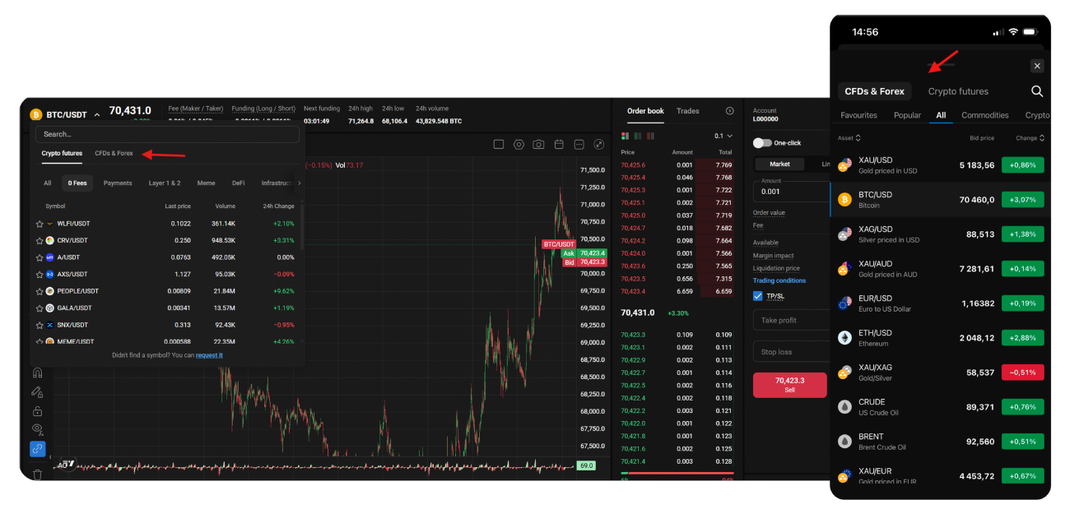
Task: Expand the 24h Change sort selector
Action: coord(279,206)
